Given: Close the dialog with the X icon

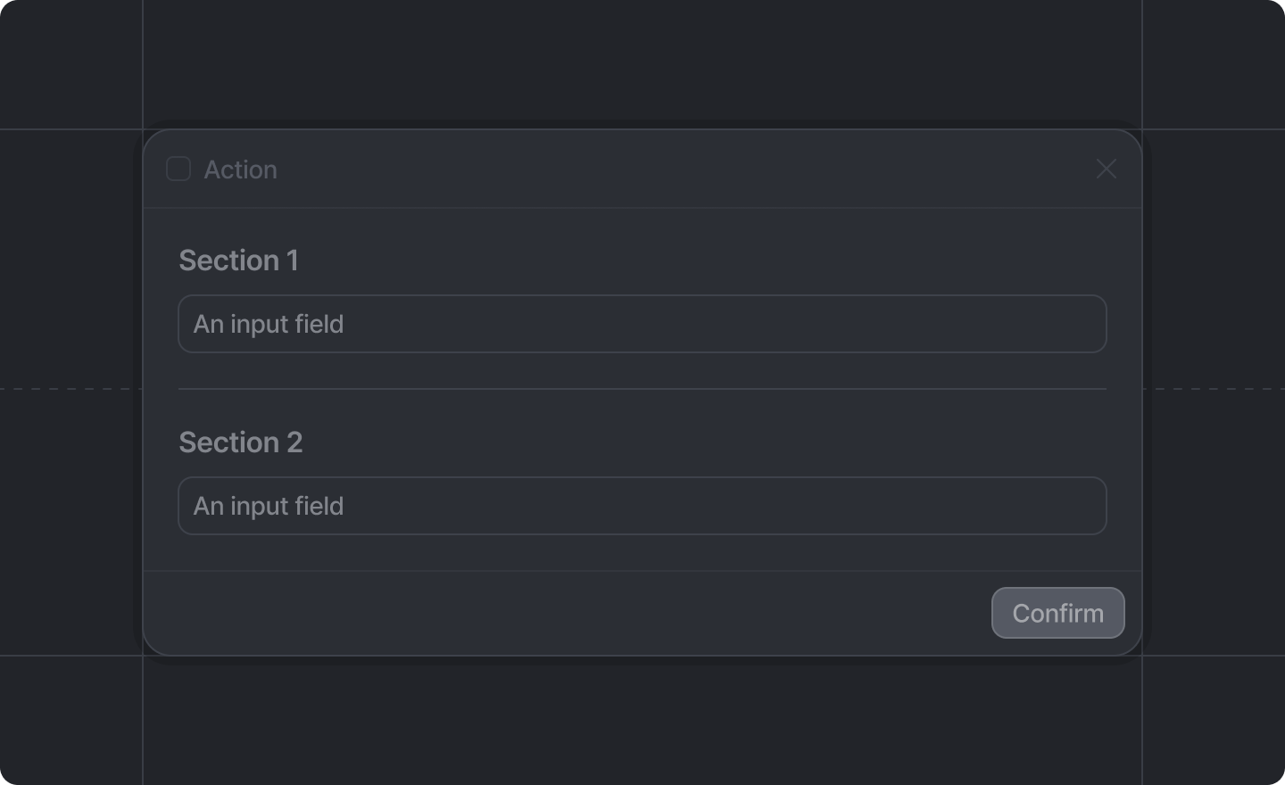Looking at the screenshot, I should (x=1107, y=169).
